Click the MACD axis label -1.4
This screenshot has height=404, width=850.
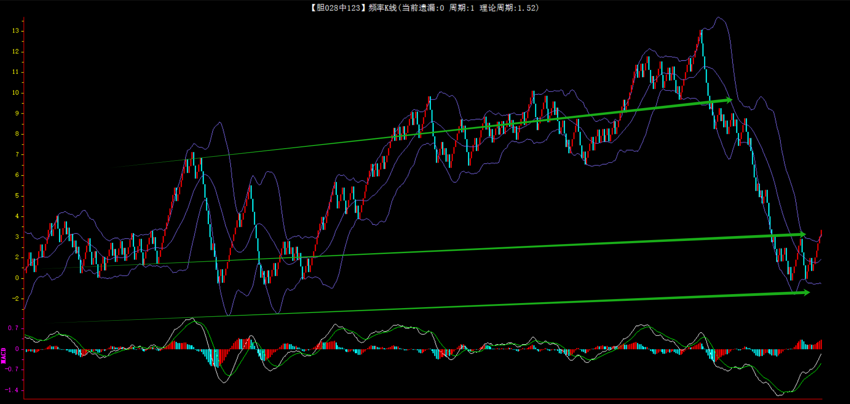[x=12, y=390]
